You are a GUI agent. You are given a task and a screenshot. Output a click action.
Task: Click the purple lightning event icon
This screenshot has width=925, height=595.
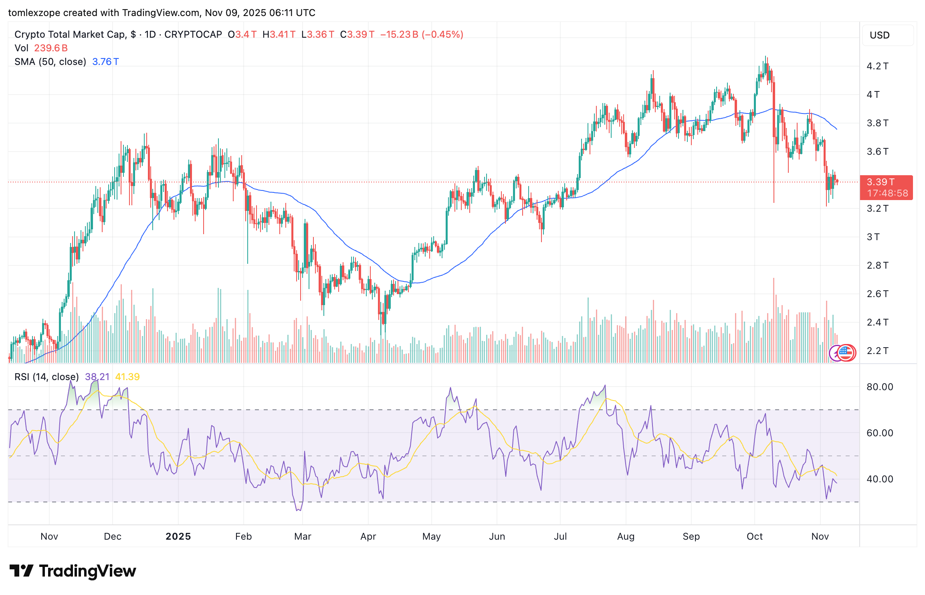(835, 353)
